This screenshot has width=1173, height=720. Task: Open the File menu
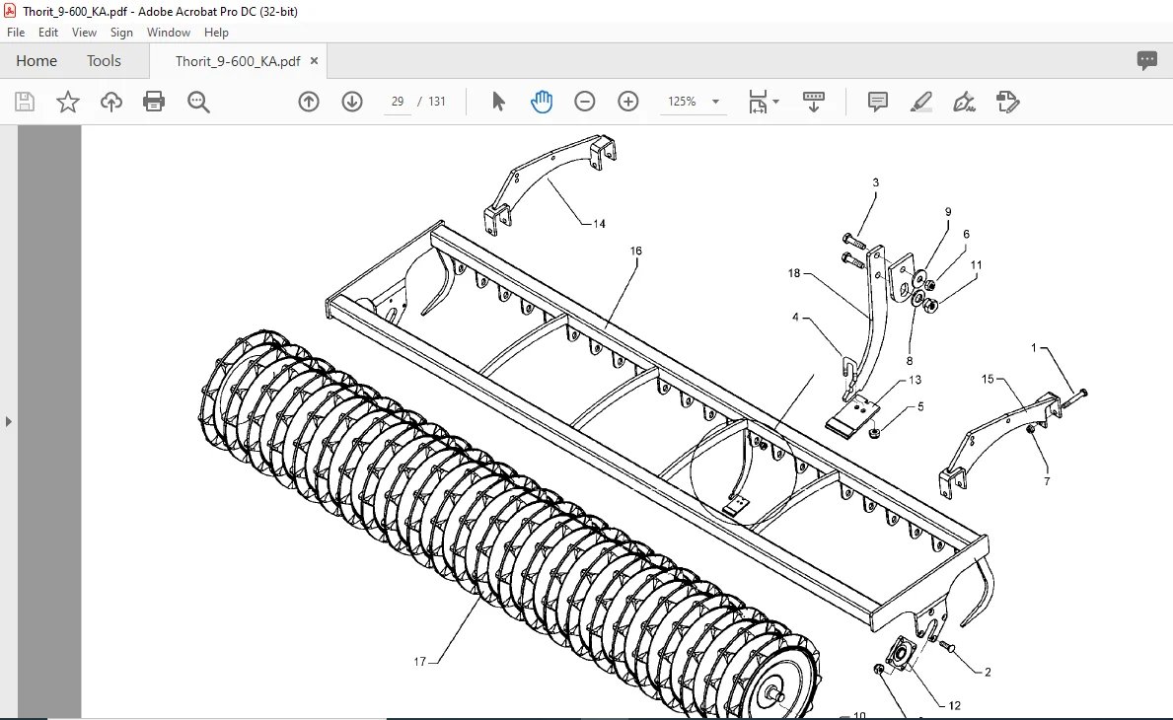[x=16, y=33]
